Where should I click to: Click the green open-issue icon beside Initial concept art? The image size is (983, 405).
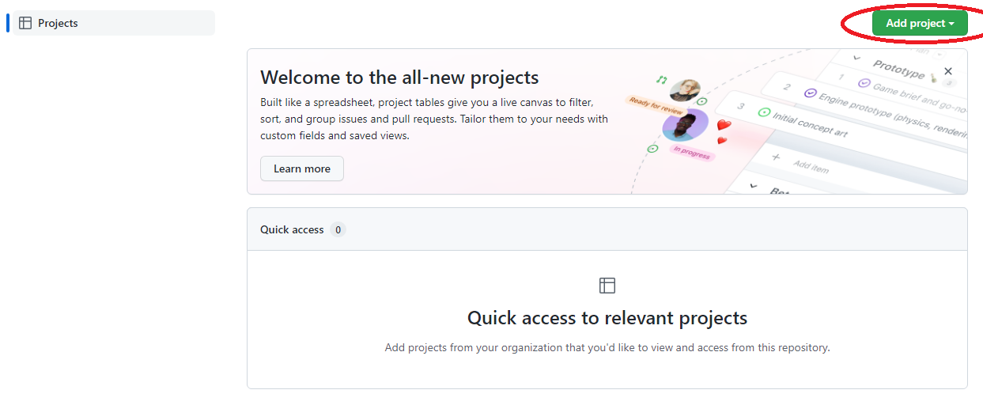click(x=763, y=112)
